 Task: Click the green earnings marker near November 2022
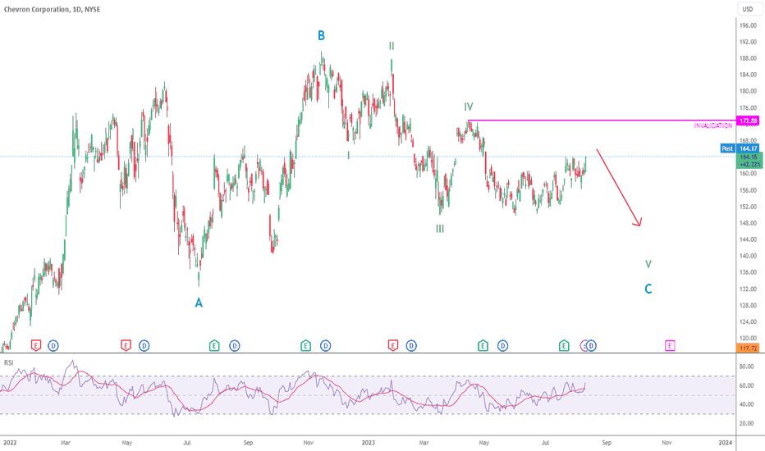[305, 346]
